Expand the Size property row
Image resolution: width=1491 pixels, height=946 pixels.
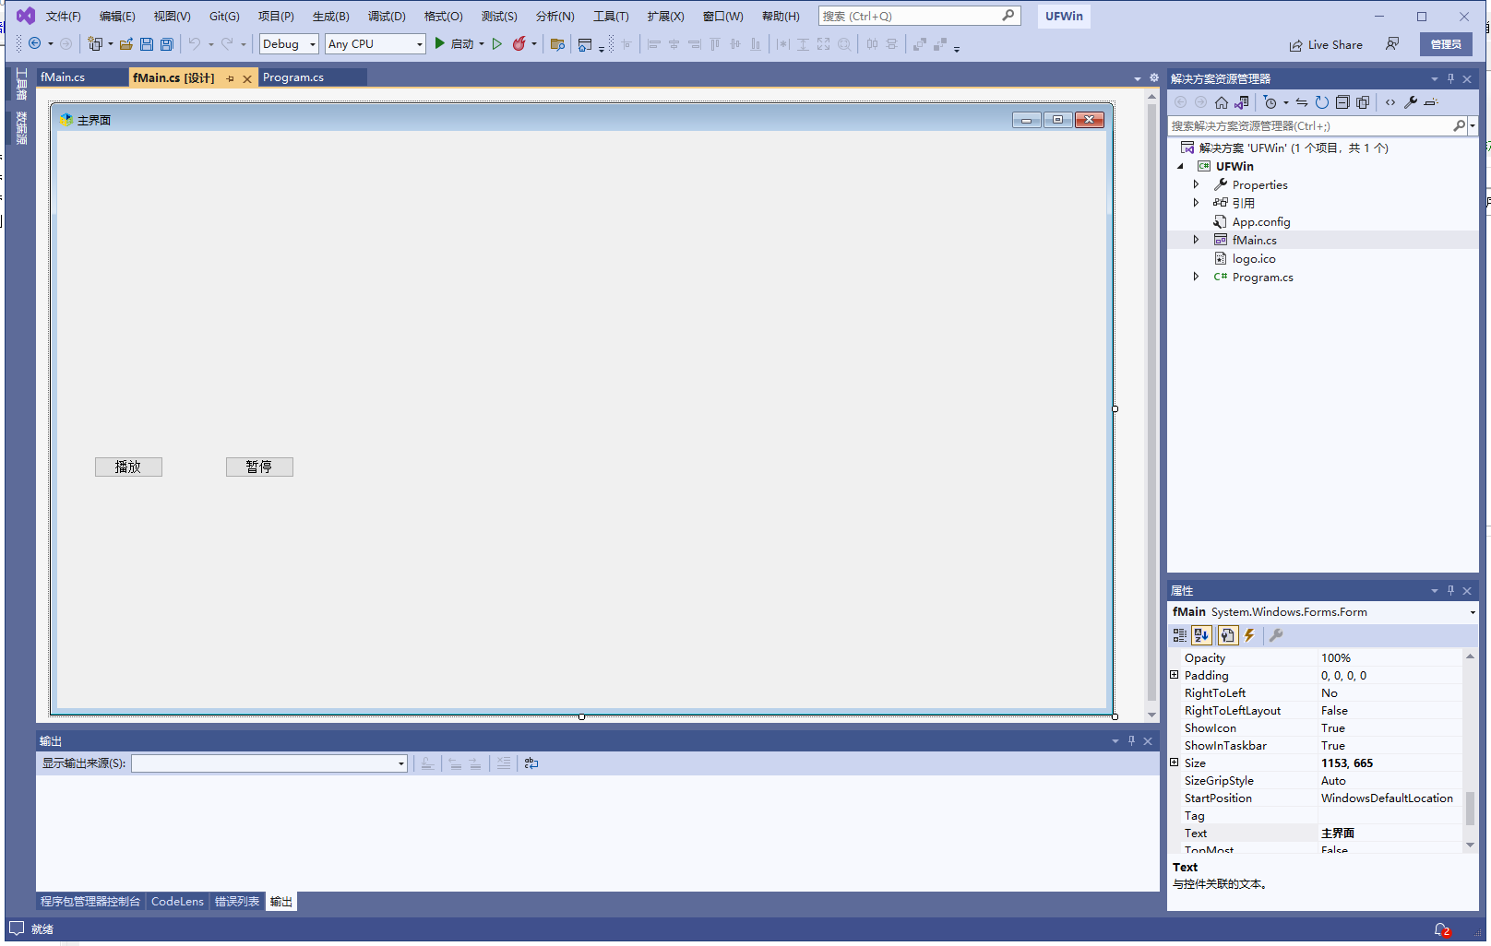[x=1175, y=763]
